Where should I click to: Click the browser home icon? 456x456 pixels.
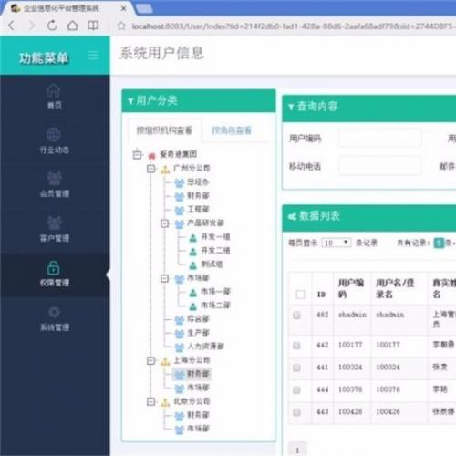click(x=72, y=26)
